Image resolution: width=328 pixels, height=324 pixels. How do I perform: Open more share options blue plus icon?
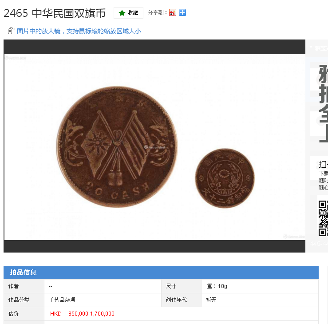(182, 12)
